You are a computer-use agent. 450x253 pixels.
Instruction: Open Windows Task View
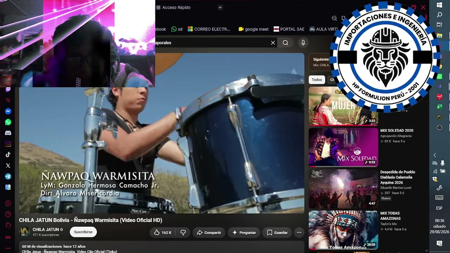tap(439, 25)
